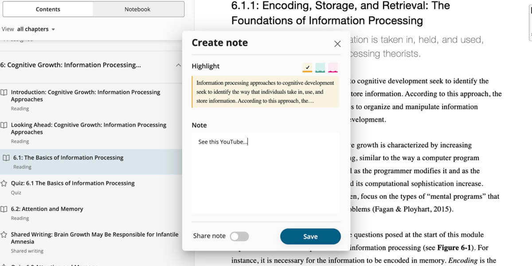Click star icon beside Shared Writing item
532x266 pixels.
coord(4,235)
